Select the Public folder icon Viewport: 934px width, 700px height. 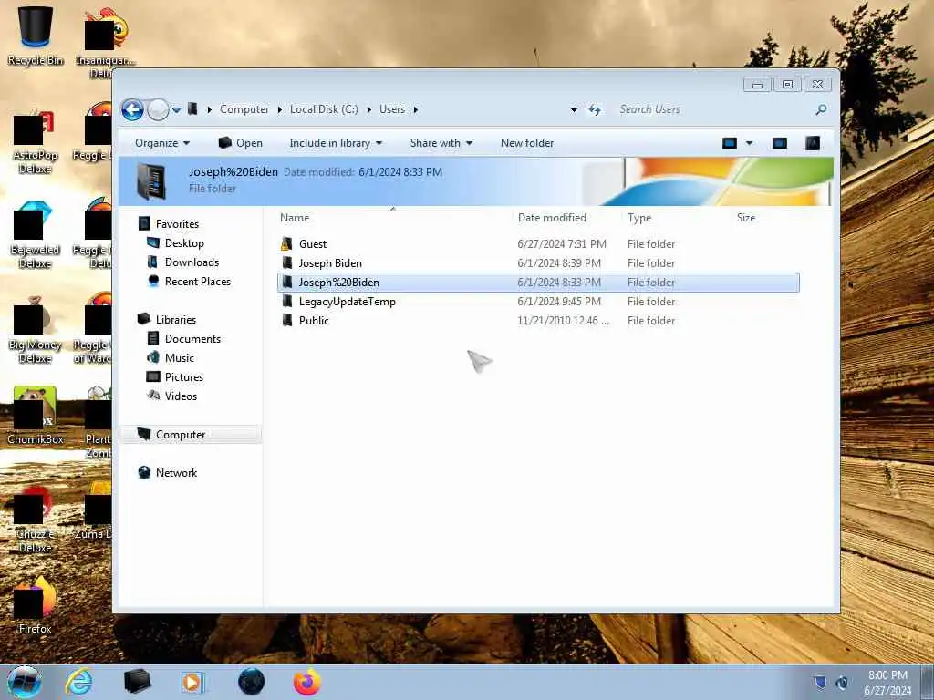click(287, 320)
